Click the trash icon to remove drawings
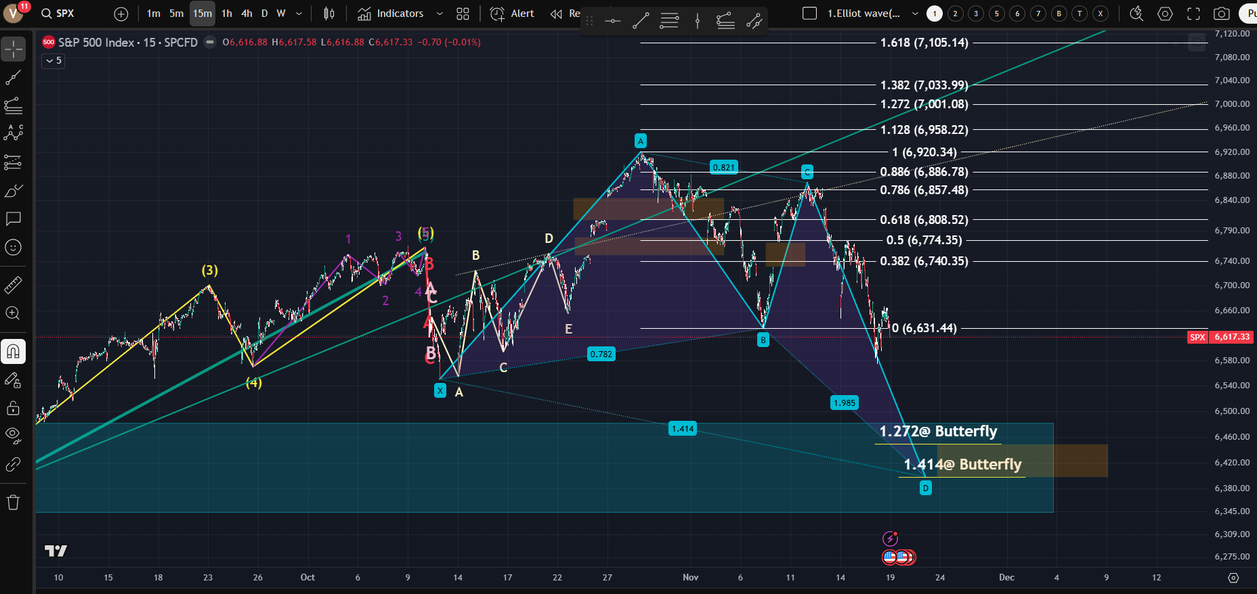 point(14,502)
